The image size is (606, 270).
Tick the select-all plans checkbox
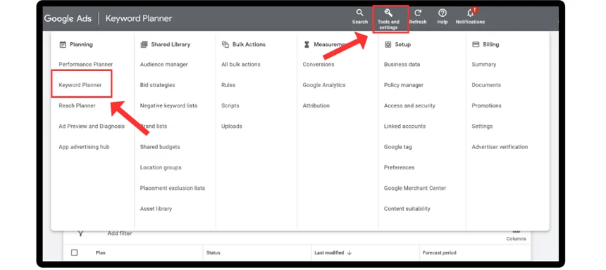pyautogui.click(x=74, y=252)
